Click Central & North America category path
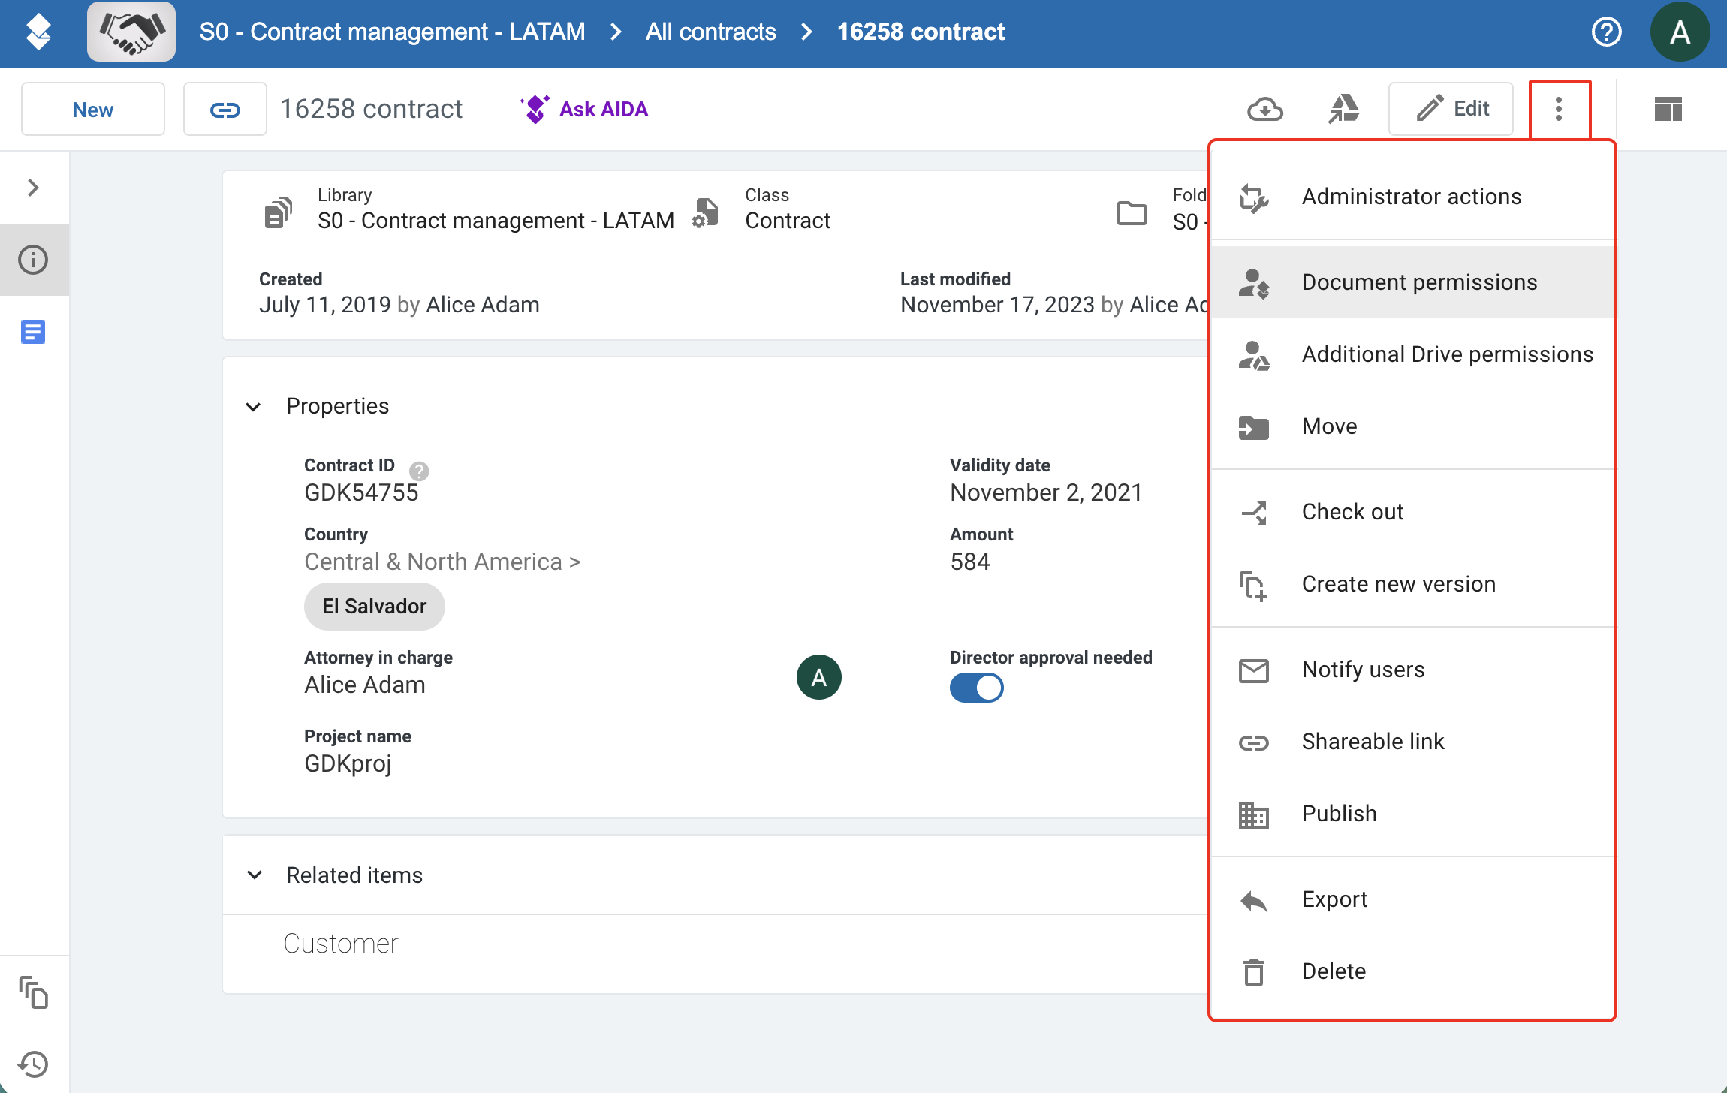 [x=442, y=562]
